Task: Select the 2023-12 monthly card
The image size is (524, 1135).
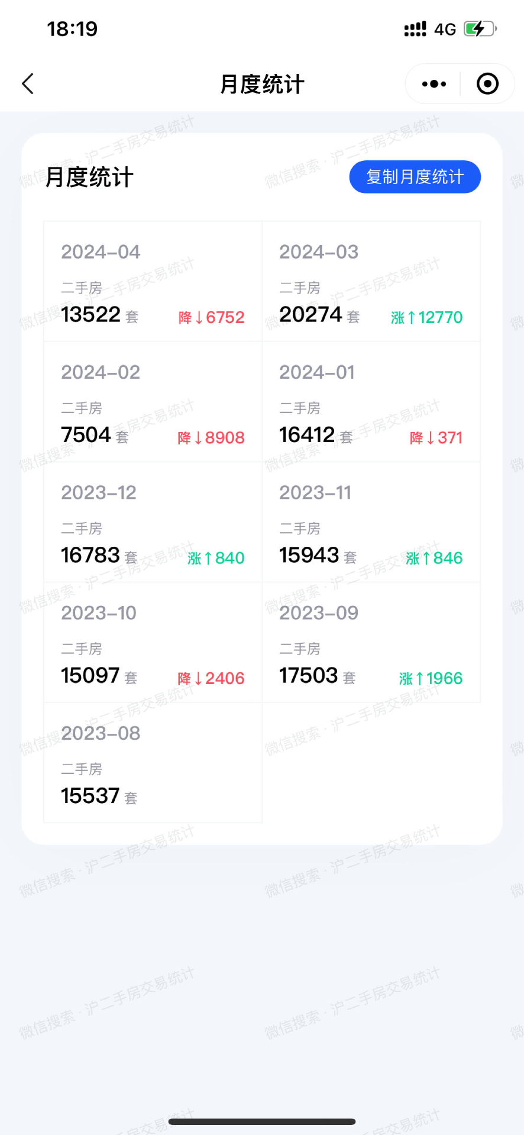Action: coord(153,522)
